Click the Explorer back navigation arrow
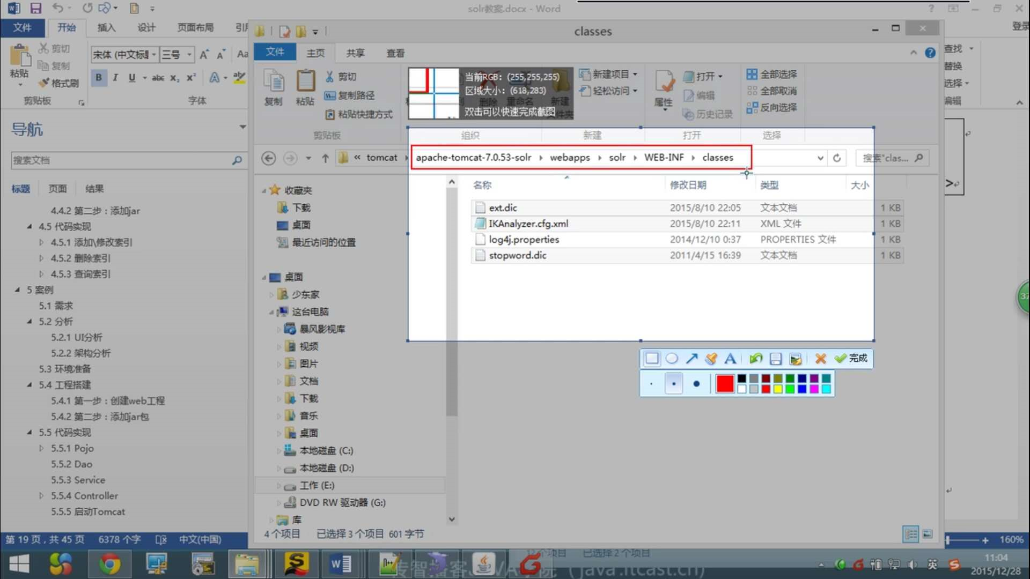Image resolution: width=1030 pixels, height=579 pixels. [269, 158]
